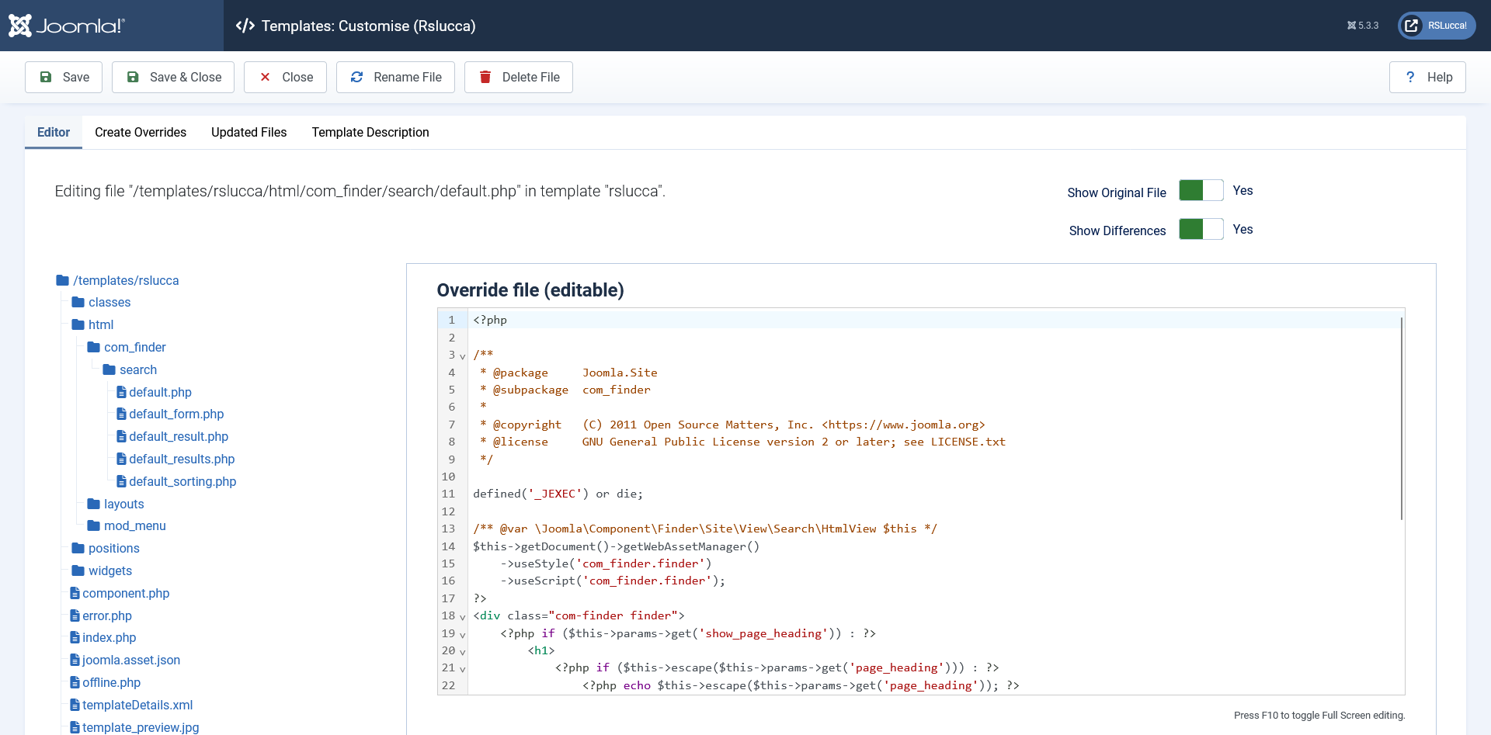Click the Help question mark icon
This screenshot has height=735, width=1491.
(x=1410, y=77)
